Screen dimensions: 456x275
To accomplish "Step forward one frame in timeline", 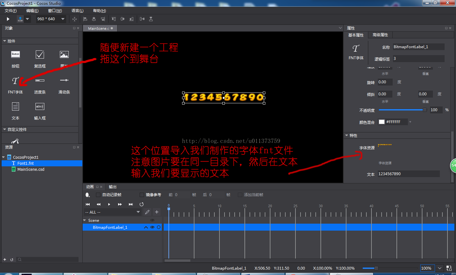I will click(x=120, y=204).
